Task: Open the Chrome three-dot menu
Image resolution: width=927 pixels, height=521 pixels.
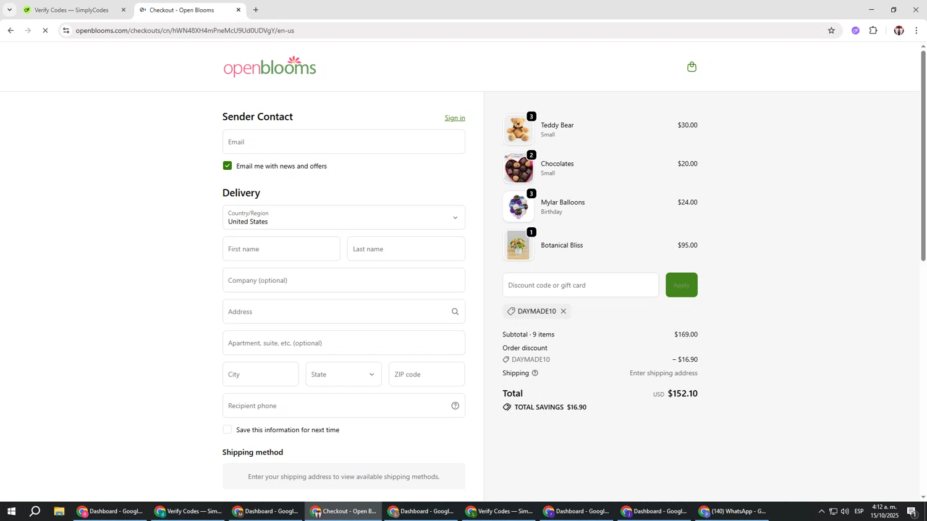Action: (x=916, y=30)
